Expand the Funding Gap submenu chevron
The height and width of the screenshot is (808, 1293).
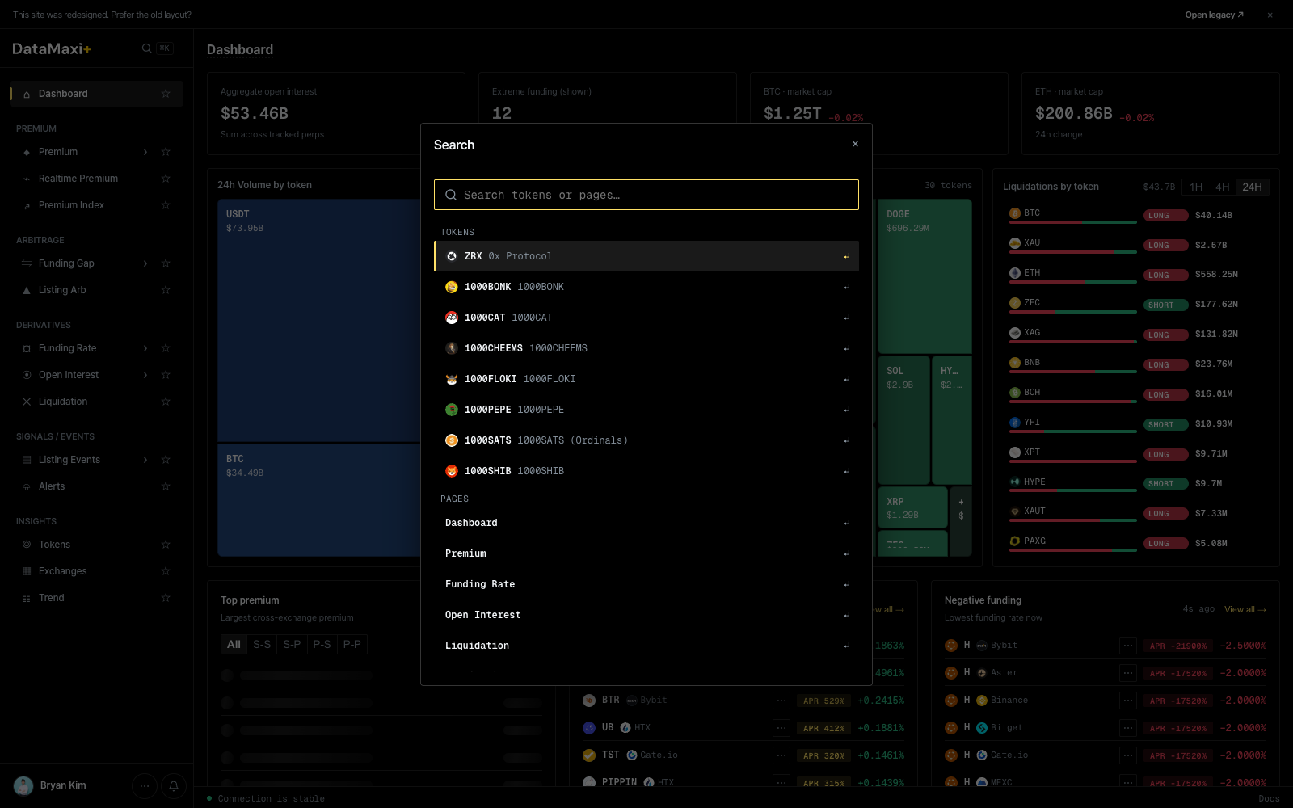tap(145, 263)
